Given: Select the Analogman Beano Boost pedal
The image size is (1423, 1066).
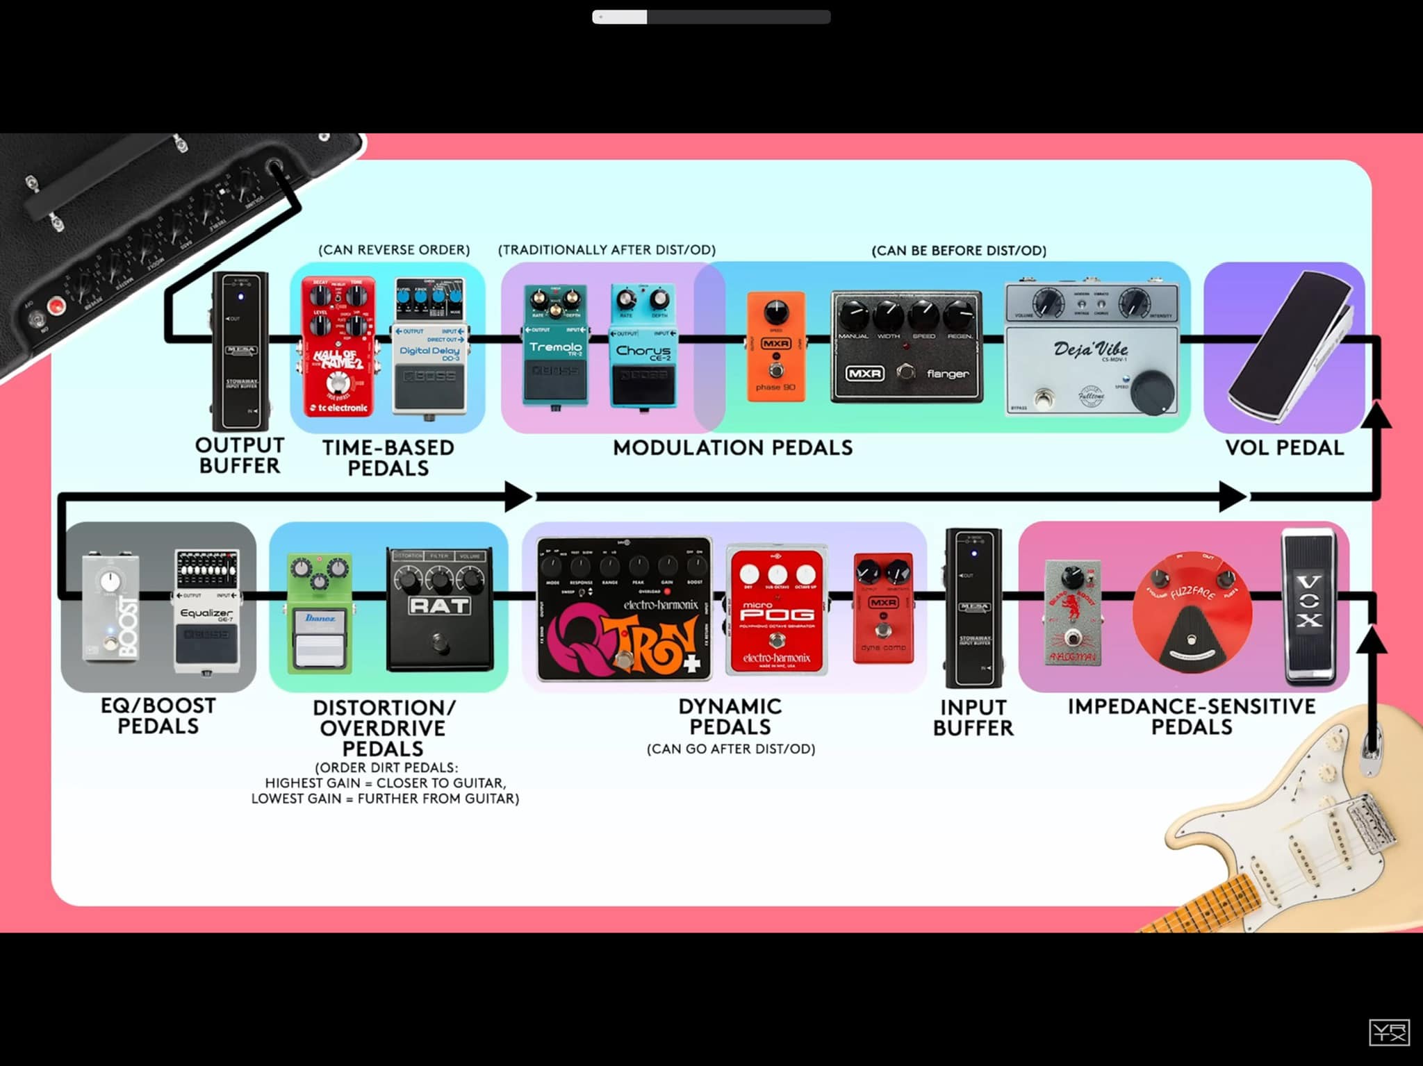Looking at the screenshot, I should point(1074,613).
